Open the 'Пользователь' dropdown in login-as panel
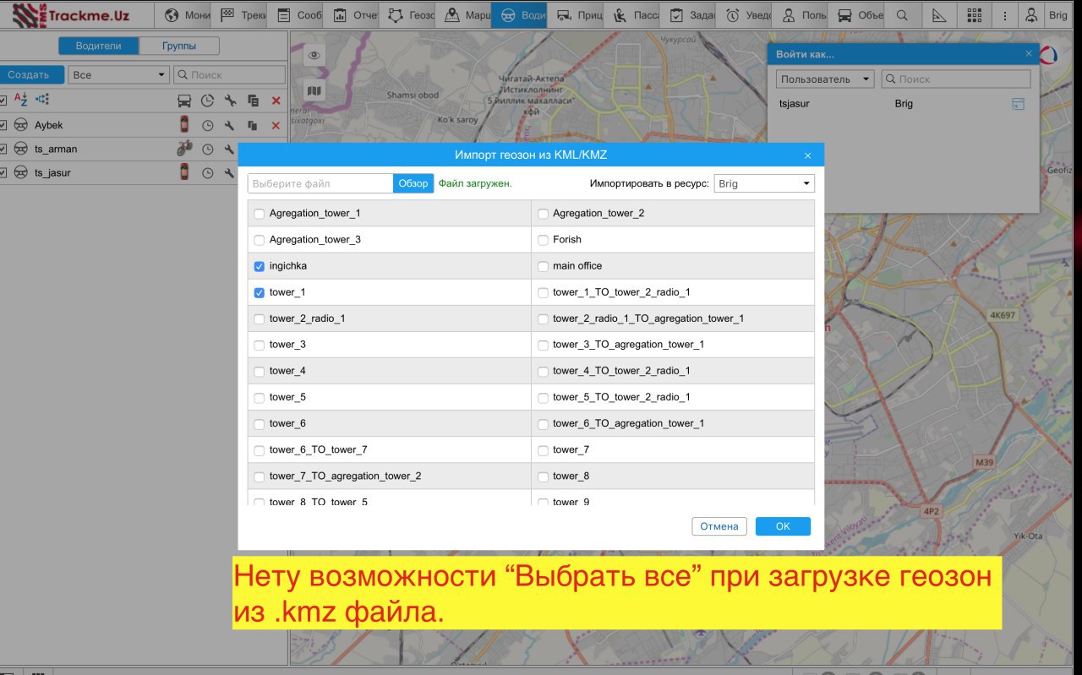This screenshot has width=1082, height=675. 825,79
